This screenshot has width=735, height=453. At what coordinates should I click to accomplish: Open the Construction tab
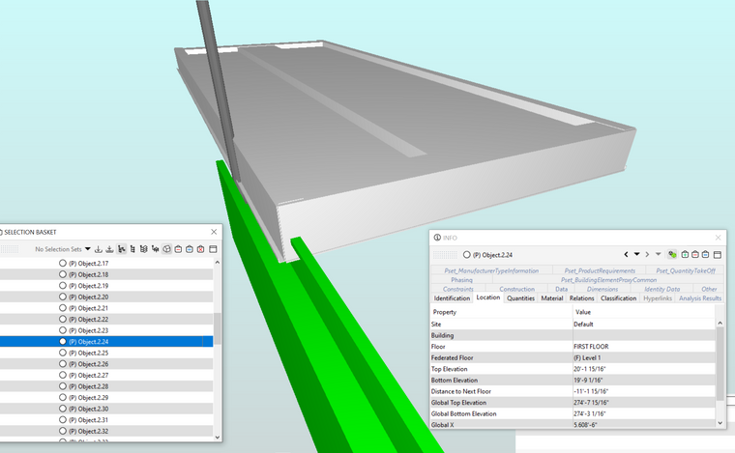point(517,289)
